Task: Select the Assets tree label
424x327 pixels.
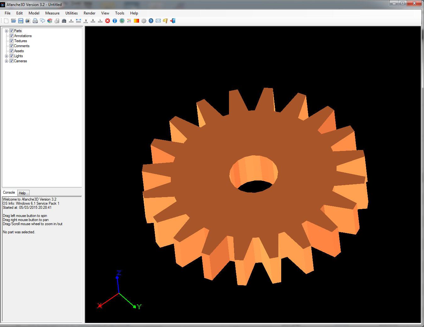Action: (x=19, y=51)
